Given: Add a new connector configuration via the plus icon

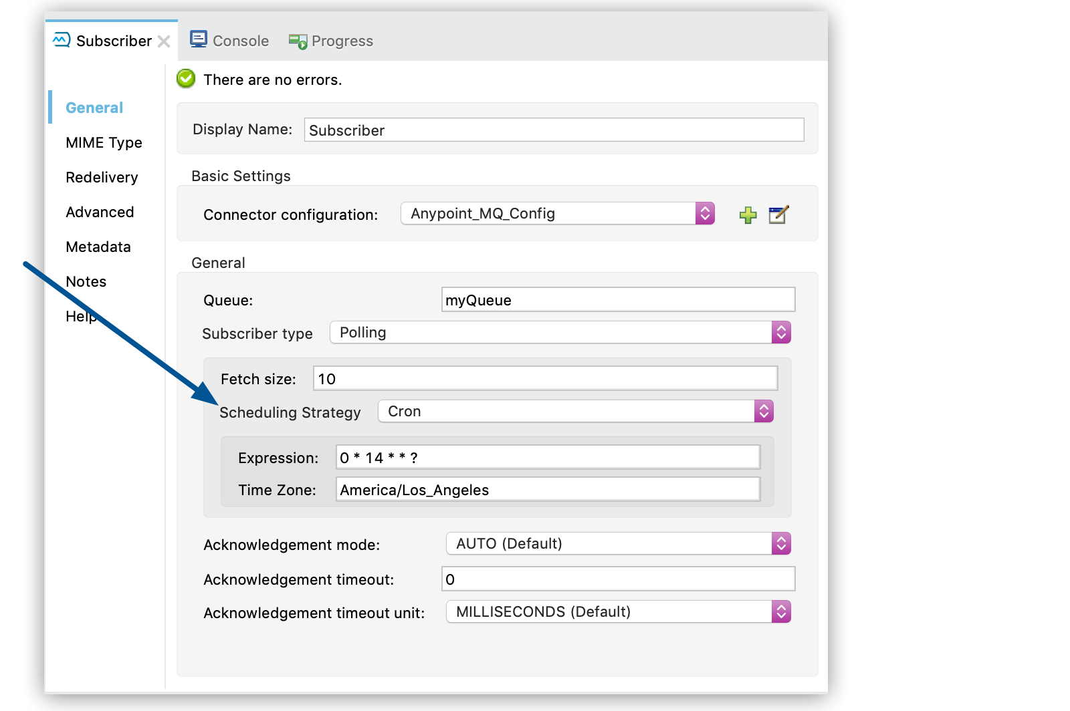Looking at the screenshot, I should pos(748,215).
